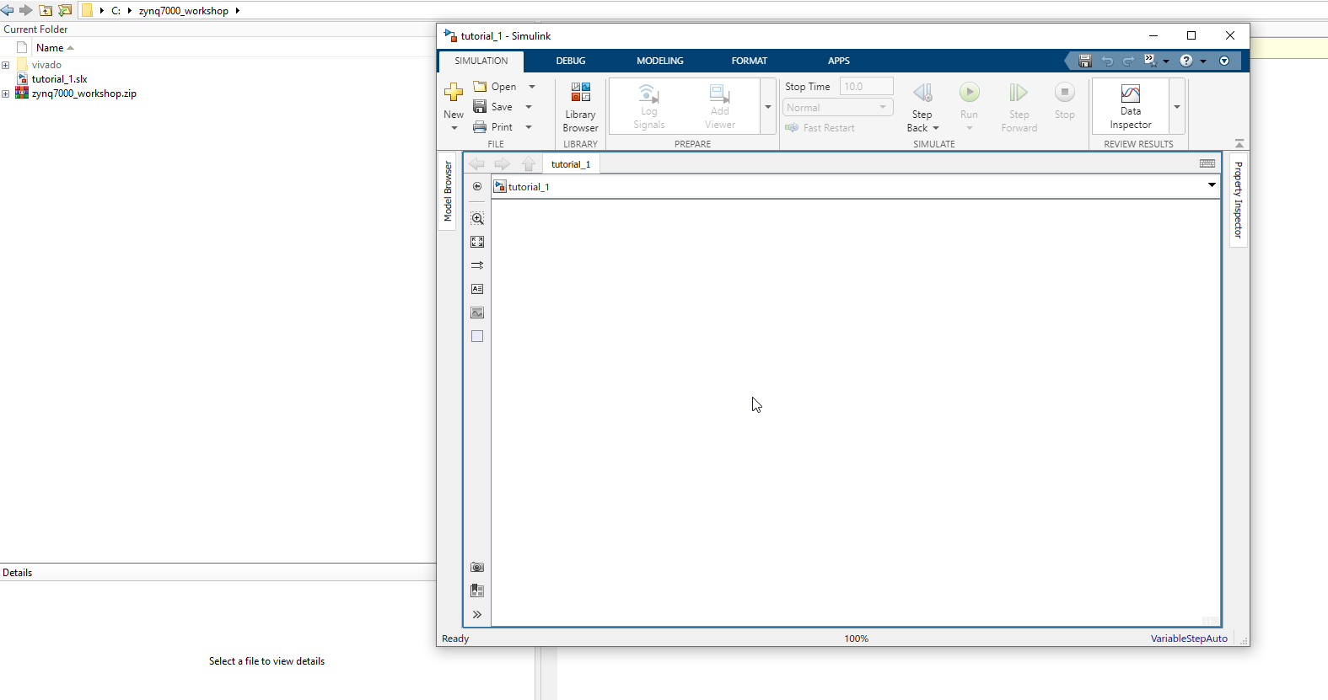Click the New model plus icon
Viewport: 1328px width, 700px height.
click(x=454, y=92)
